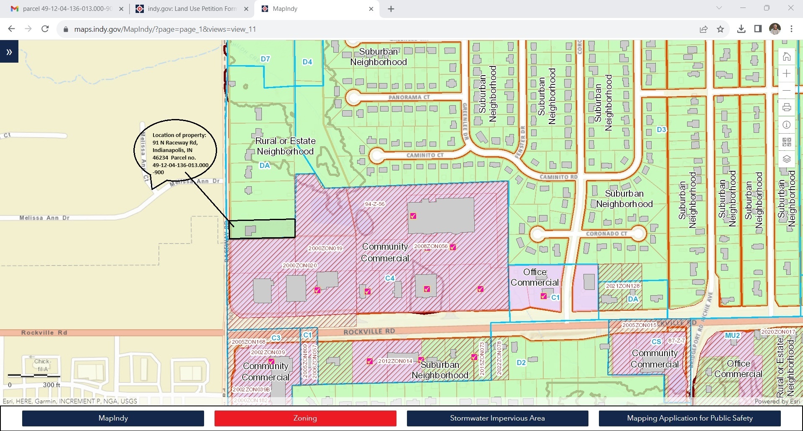Click the pink checkbox marker beside 2008ZON056

453,247
